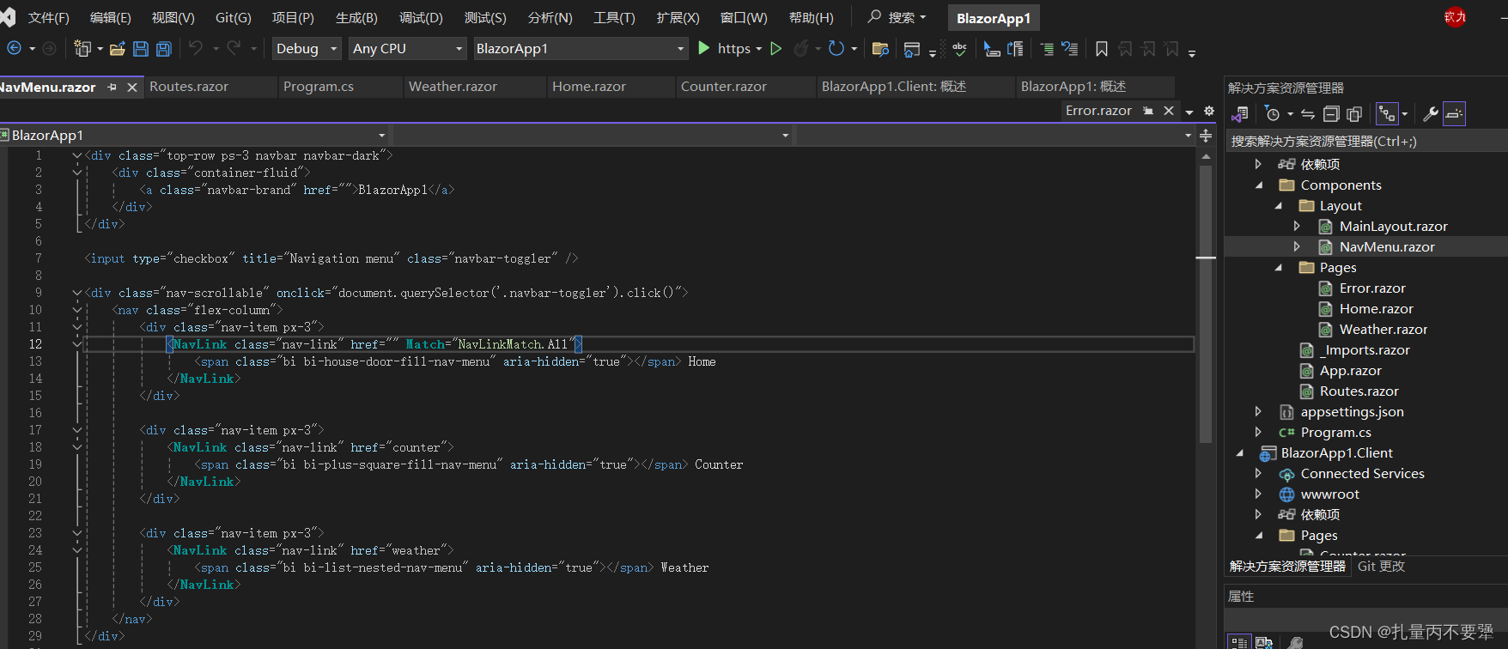
Task: Open Properties via the wrench icon
Action: point(1430,114)
